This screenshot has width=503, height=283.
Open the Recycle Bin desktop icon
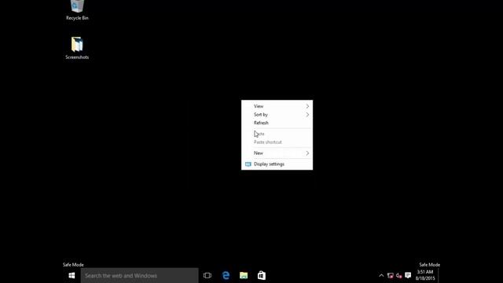[x=77, y=9]
